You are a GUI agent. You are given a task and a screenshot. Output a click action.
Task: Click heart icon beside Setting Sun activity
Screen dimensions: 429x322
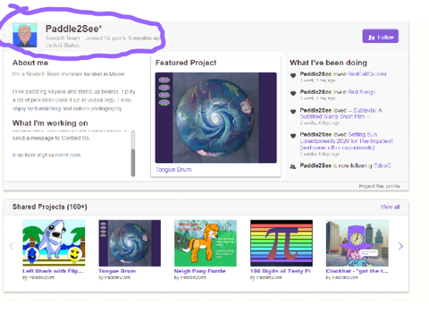pos(293,136)
